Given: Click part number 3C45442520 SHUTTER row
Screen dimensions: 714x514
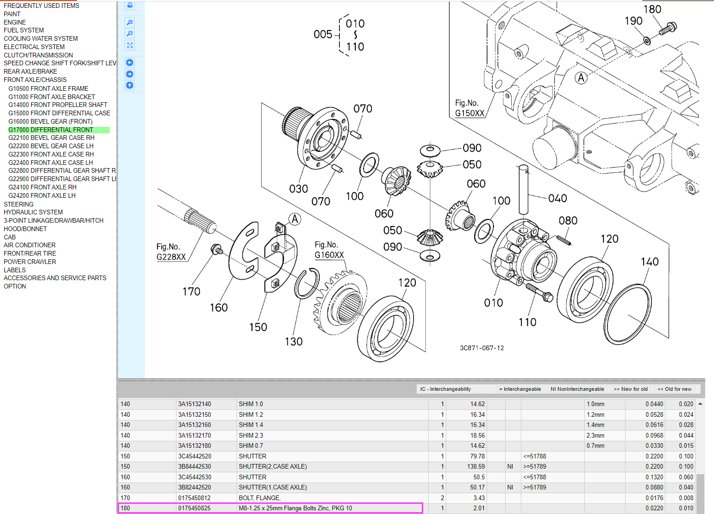Looking at the screenshot, I should (x=194, y=456).
